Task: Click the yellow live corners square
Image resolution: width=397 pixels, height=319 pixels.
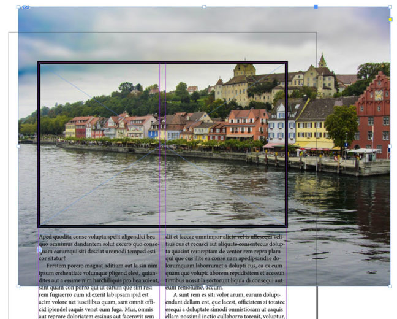Action: pyautogui.click(x=390, y=19)
